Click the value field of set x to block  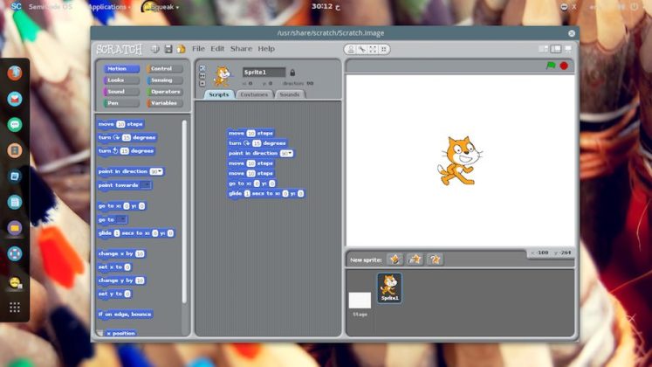click(127, 267)
